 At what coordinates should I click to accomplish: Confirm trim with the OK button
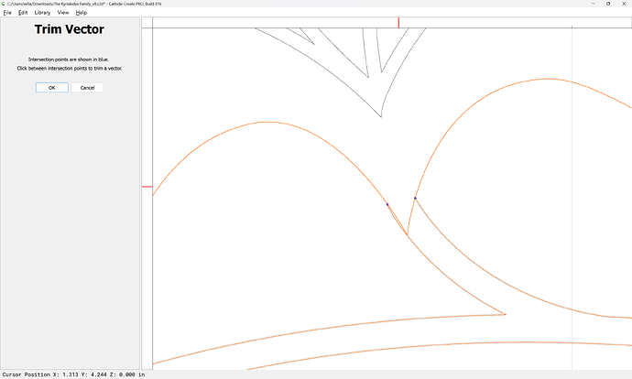pyautogui.click(x=52, y=87)
